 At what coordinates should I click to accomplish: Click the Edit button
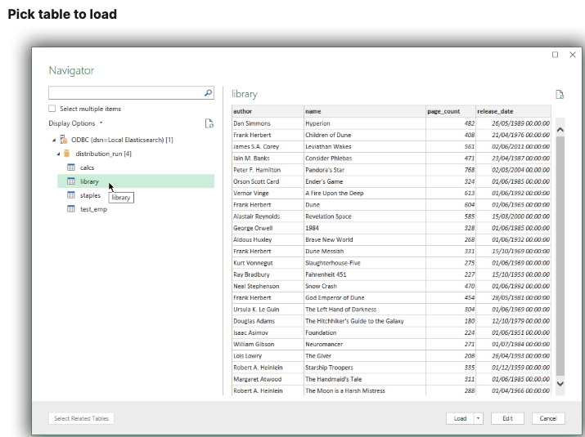(507, 418)
